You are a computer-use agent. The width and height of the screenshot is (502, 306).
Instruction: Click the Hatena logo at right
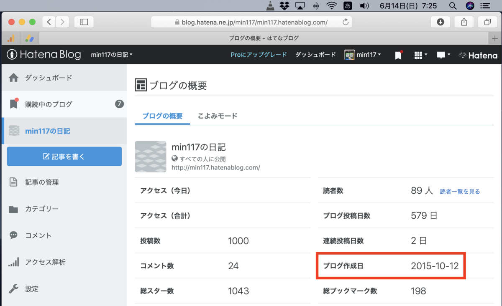click(478, 55)
